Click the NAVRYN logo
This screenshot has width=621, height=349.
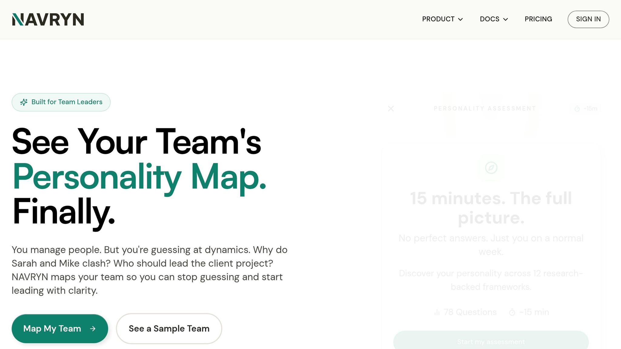48,19
